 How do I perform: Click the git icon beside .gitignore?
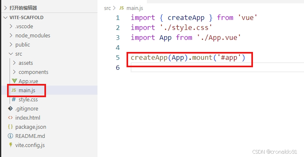click(x=10, y=108)
